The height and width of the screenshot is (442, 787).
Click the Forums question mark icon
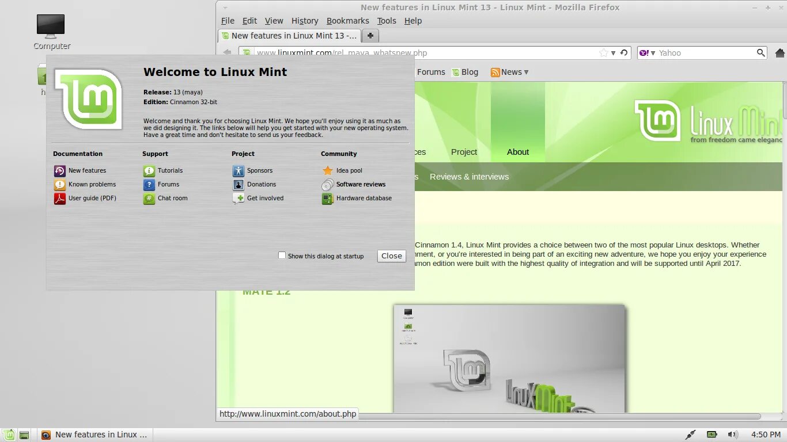click(x=149, y=185)
